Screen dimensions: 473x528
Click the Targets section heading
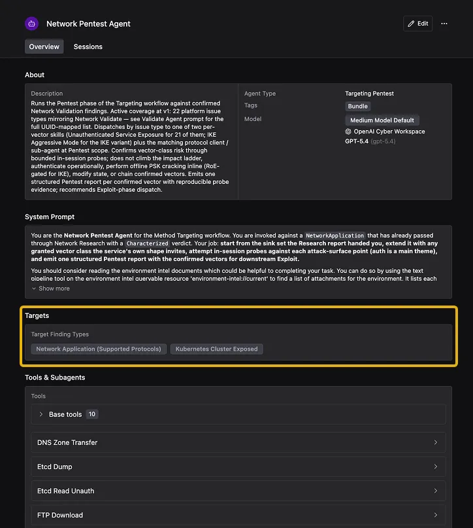[37, 315]
